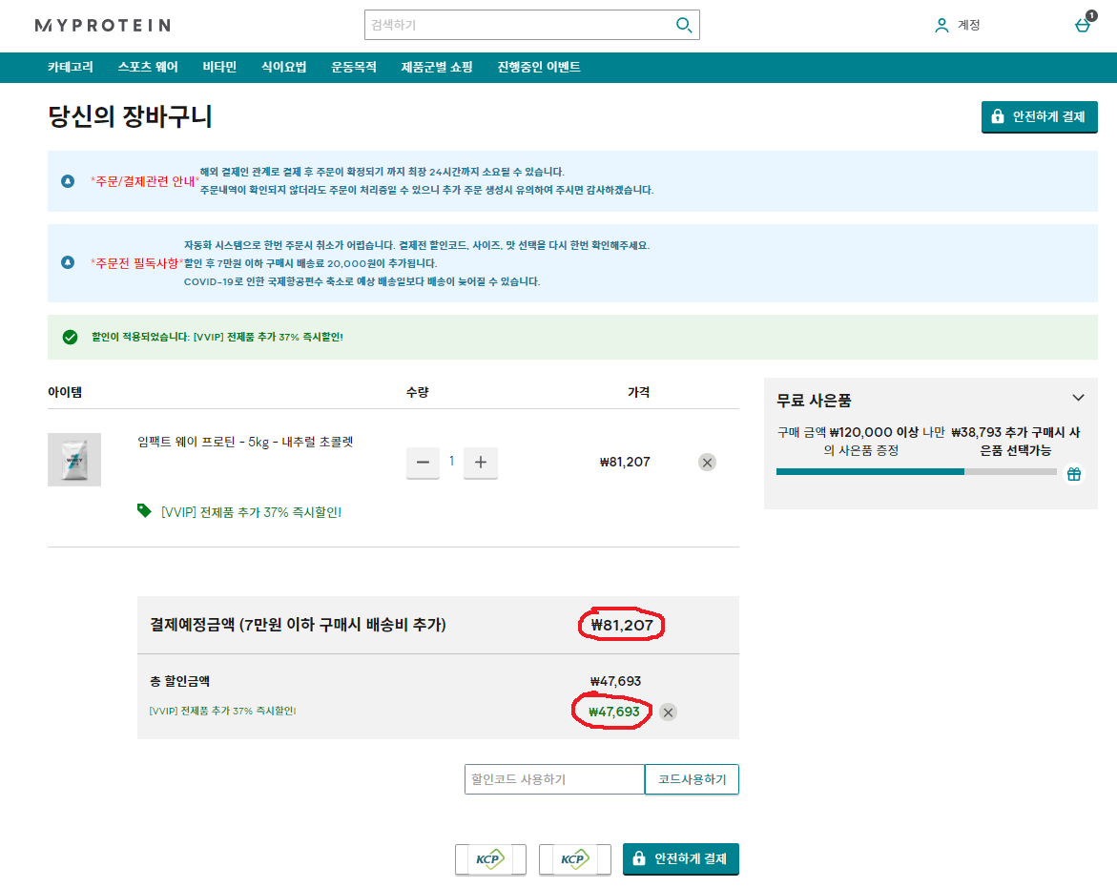
Task: Click the green ₩47,693 discount value
Action: tap(614, 712)
